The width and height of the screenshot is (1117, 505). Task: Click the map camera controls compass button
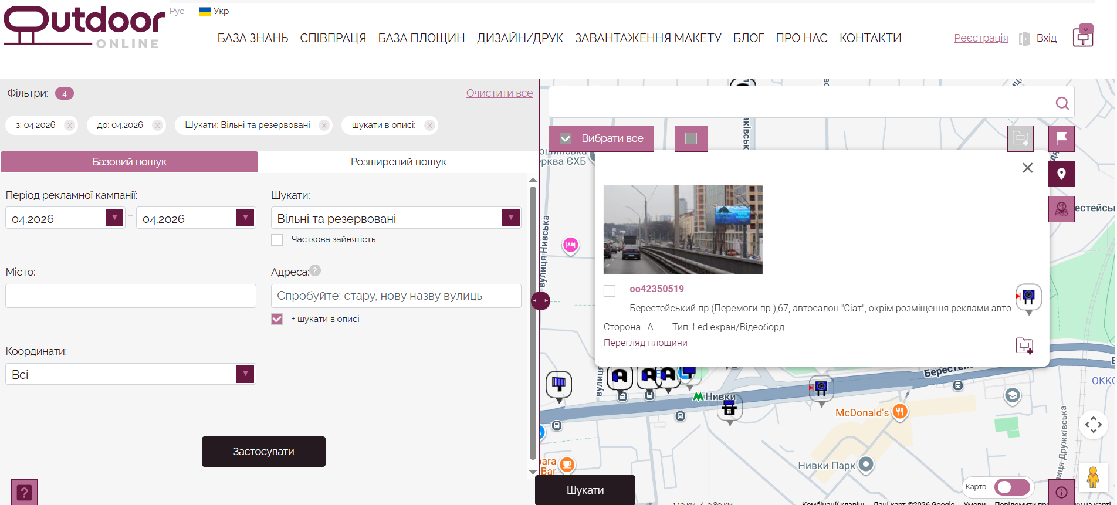point(1093,424)
